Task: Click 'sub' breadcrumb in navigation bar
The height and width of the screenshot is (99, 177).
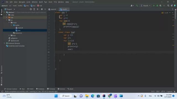Action: [x=40, y=5]
